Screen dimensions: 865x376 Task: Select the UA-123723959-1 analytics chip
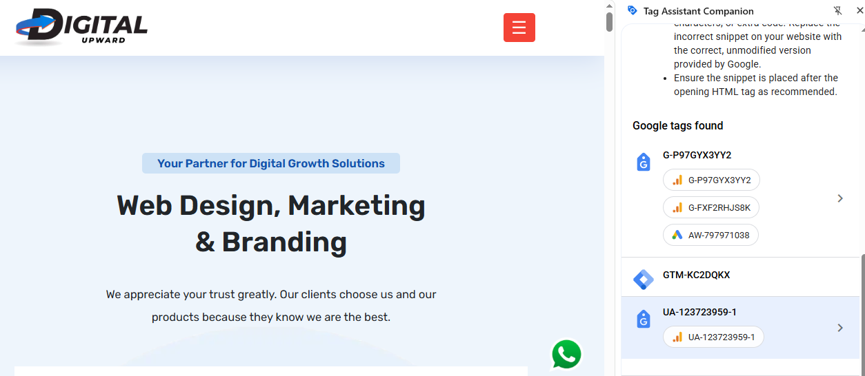click(713, 337)
